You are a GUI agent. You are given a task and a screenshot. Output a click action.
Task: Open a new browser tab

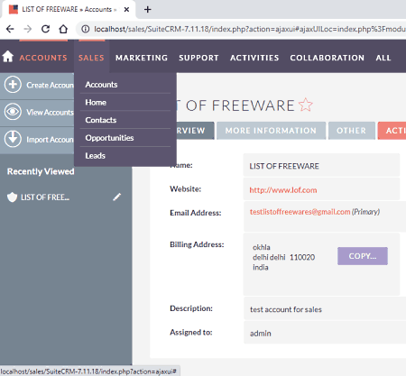point(147,10)
